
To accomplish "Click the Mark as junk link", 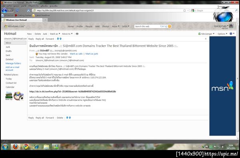I will [x=92, y=54].
